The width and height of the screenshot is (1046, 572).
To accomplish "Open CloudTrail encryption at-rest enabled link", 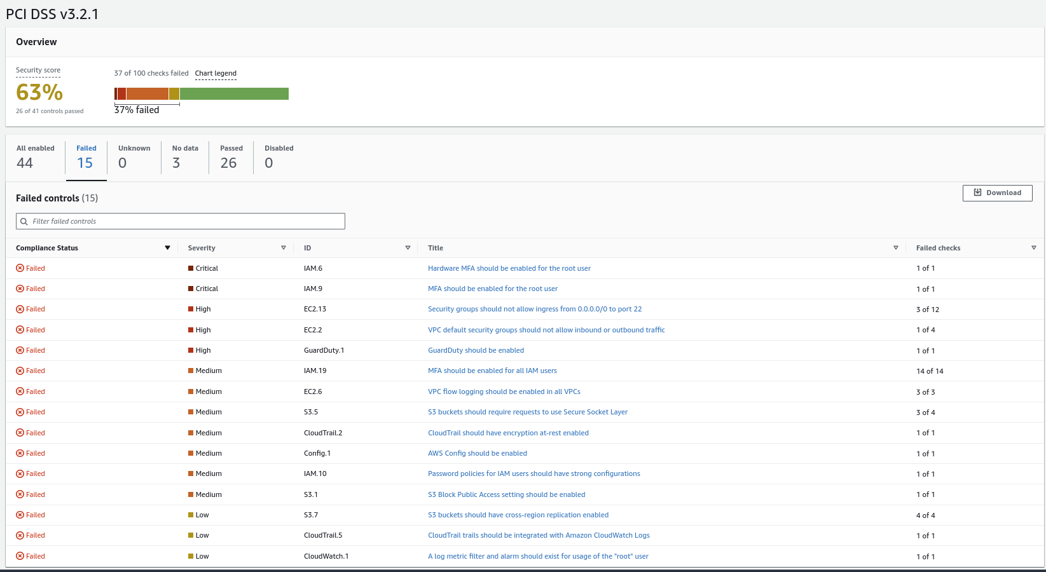I will tap(508, 433).
